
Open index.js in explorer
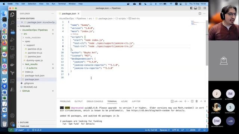click(29, 72)
